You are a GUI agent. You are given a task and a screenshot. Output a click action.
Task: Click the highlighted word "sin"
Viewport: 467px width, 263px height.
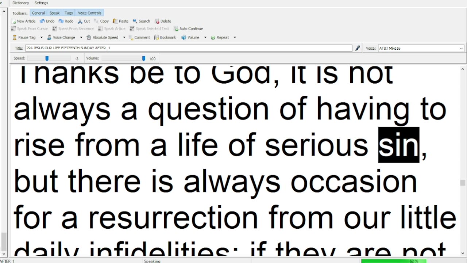(x=398, y=145)
